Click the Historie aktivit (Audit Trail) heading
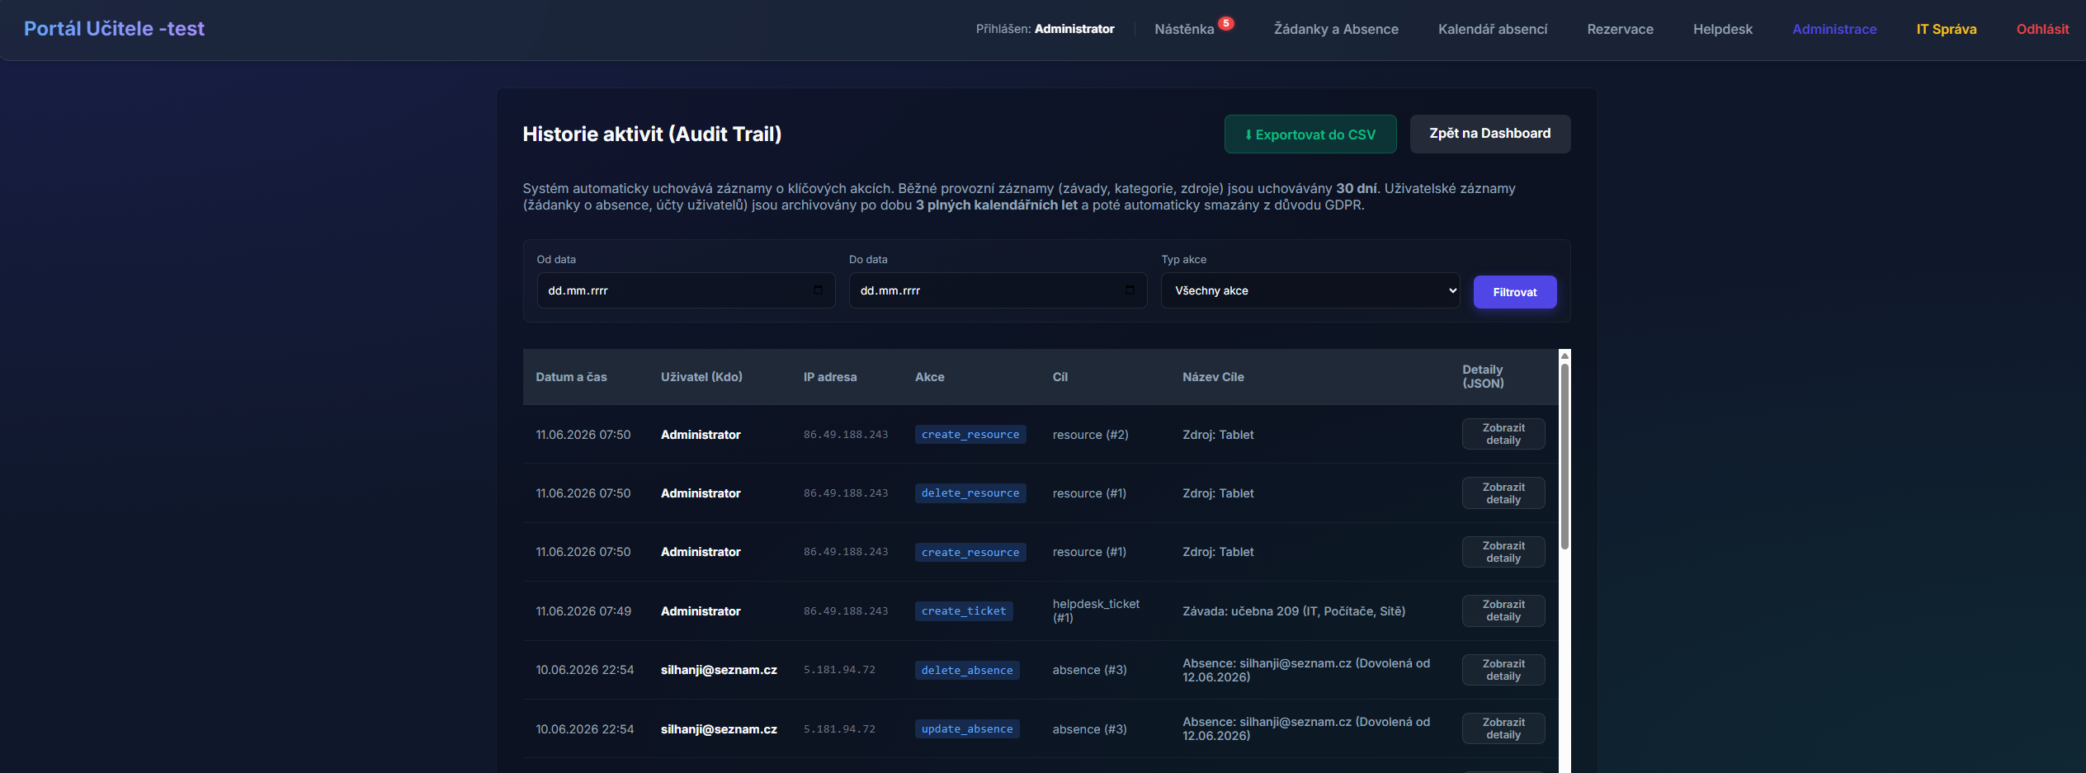The height and width of the screenshot is (773, 2086). click(652, 134)
